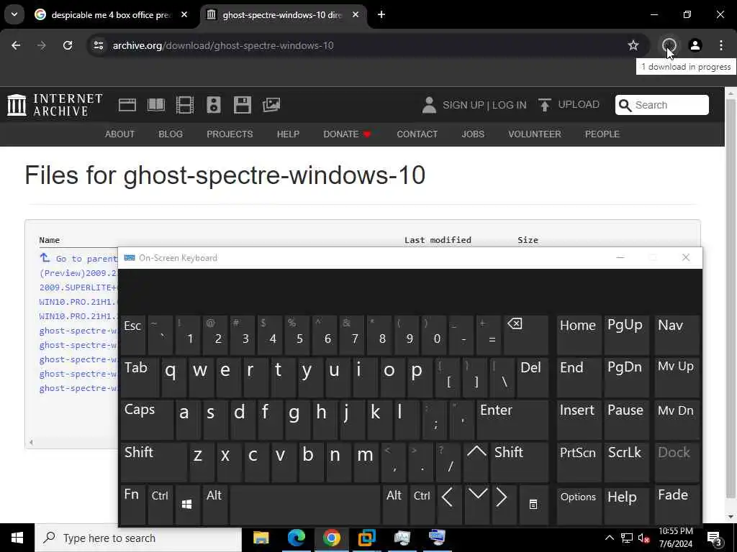Image resolution: width=737 pixels, height=552 pixels.
Task: Open the ABOUT menu item
Action: tap(120, 134)
